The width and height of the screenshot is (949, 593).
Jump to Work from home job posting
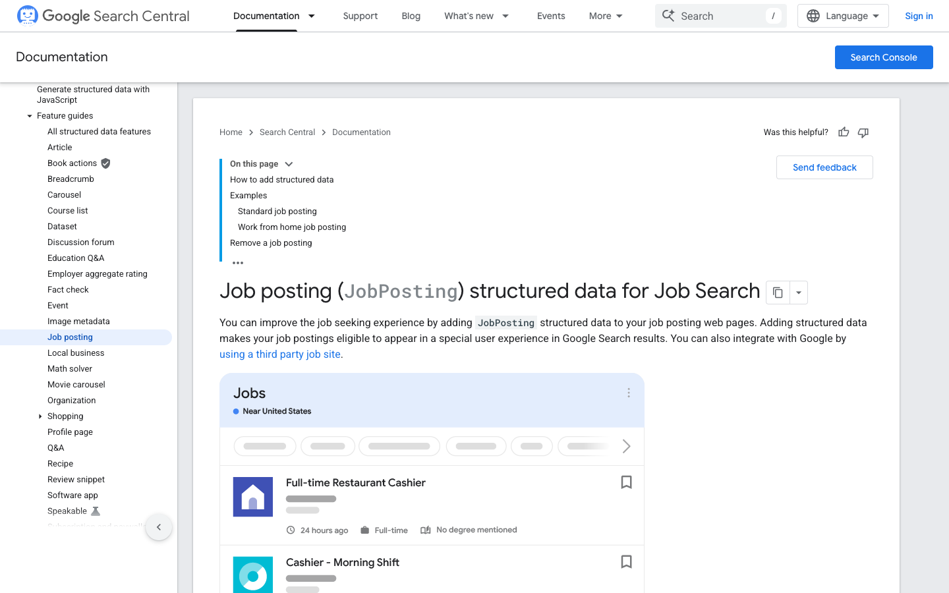(292, 227)
